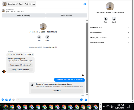Click Learn More about payment scams
The image size is (134, 110).
[x=57, y=91]
